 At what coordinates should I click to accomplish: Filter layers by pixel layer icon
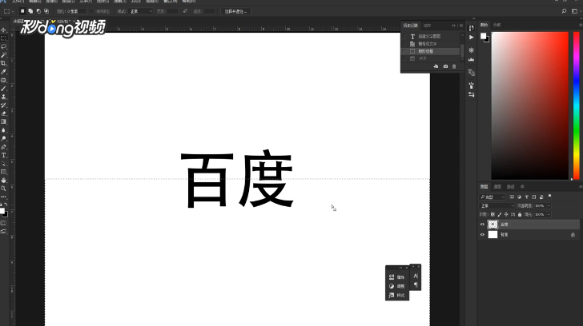(x=512, y=197)
